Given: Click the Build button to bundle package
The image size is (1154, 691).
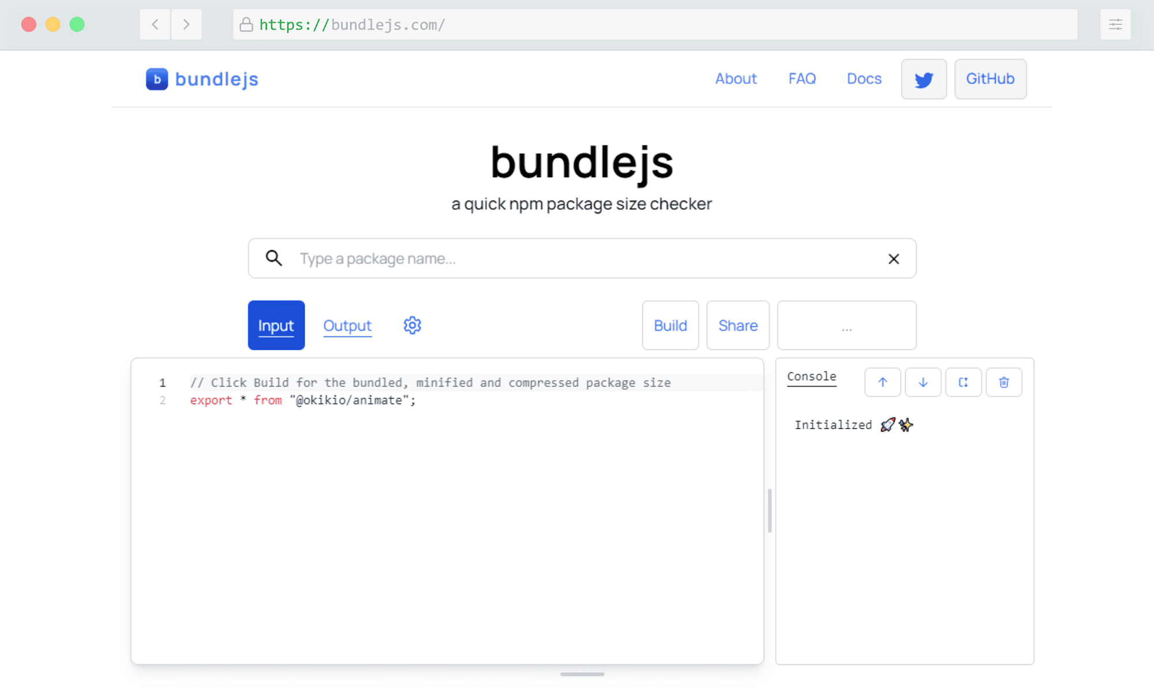Looking at the screenshot, I should pos(669,324).
